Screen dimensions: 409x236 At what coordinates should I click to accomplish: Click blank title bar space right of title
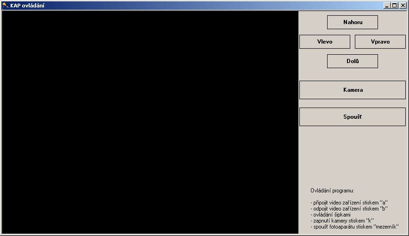pos(208,6)
